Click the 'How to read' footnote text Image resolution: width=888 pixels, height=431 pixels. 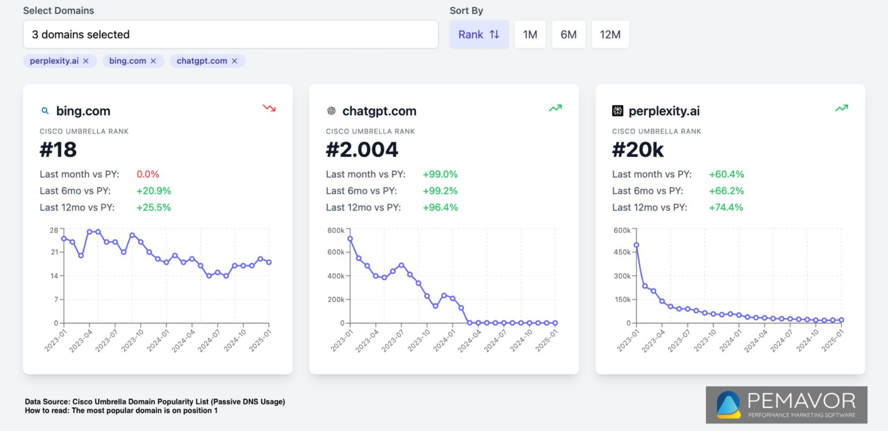point(121,411)
